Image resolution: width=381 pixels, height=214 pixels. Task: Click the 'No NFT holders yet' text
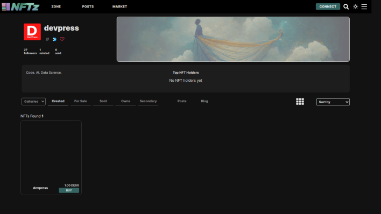pos(186,81)
